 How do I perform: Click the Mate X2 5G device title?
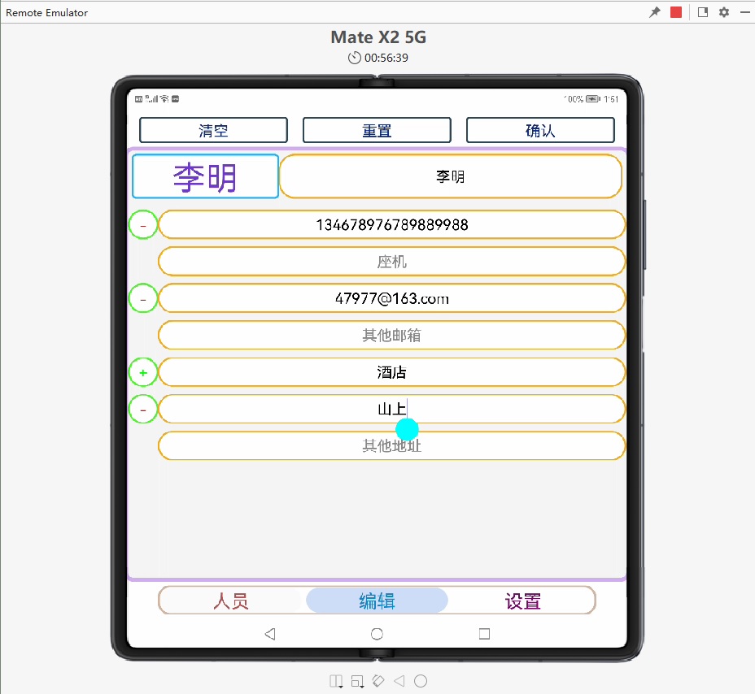(x=378, y=37)
